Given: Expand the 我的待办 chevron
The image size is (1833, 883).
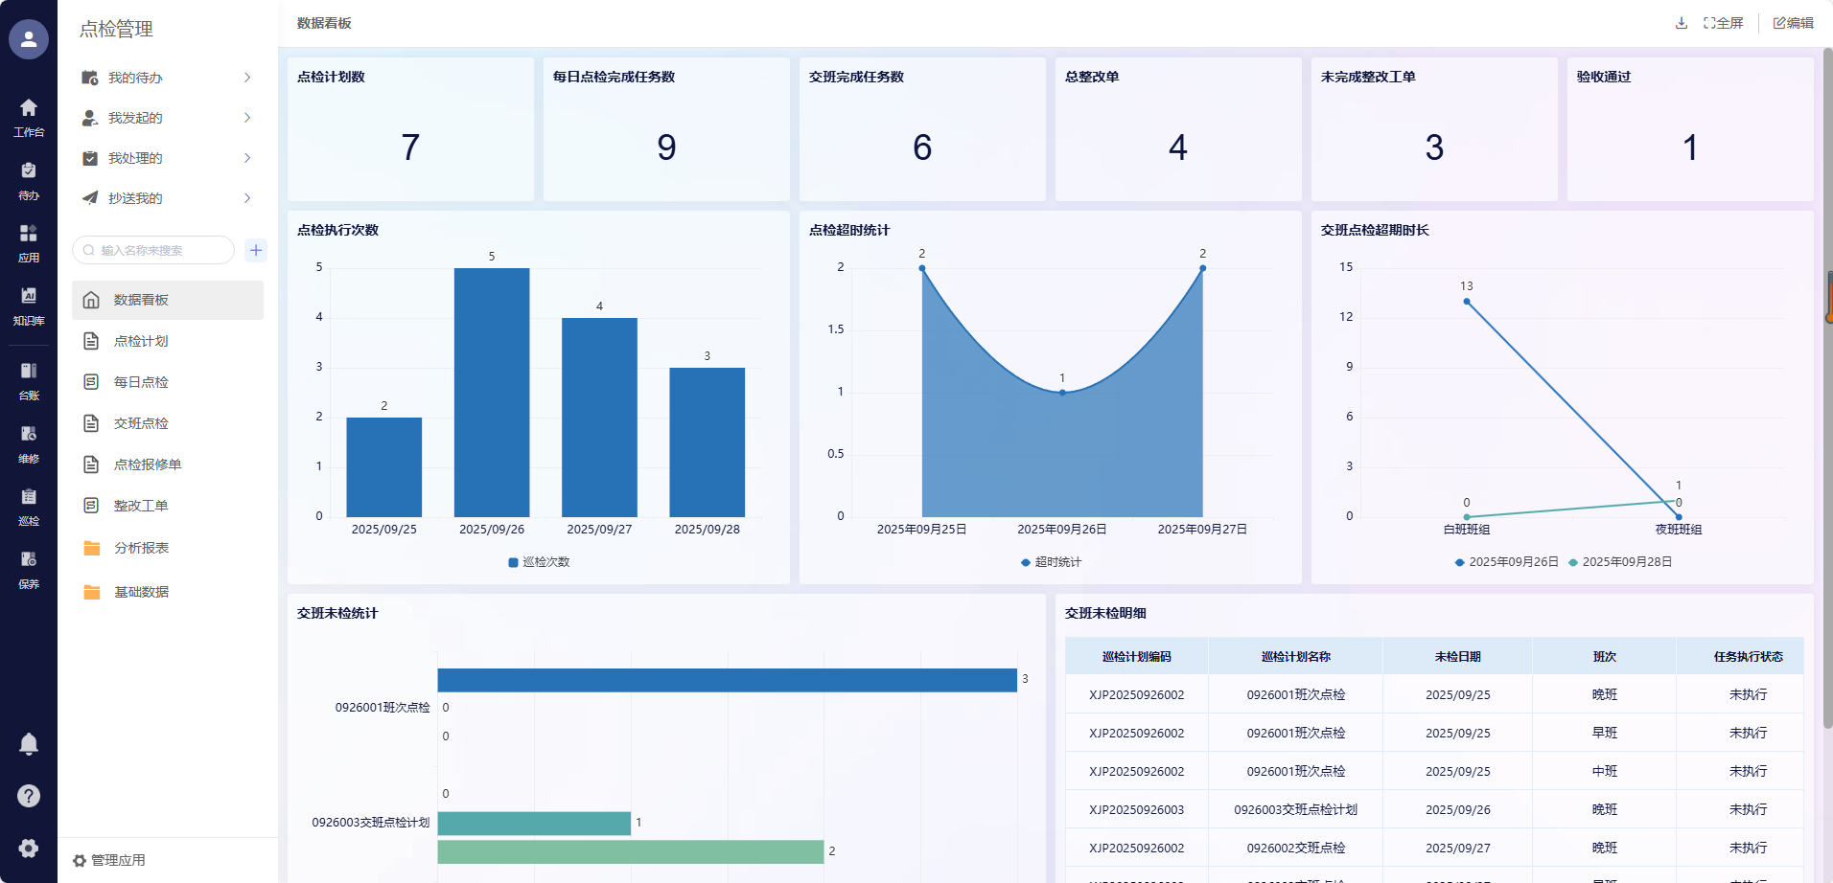Looking at the screenshot, I should (247, 78).
